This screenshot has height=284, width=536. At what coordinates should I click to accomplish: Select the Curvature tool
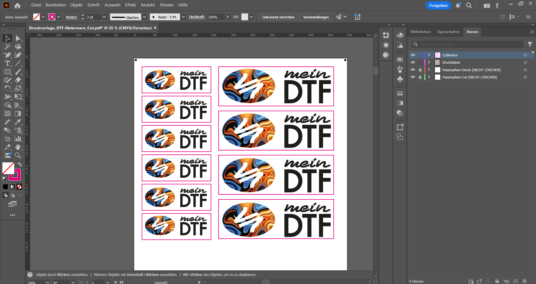pos(18,55)
